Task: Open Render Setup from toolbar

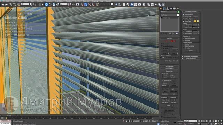Action: coord(148,5)
